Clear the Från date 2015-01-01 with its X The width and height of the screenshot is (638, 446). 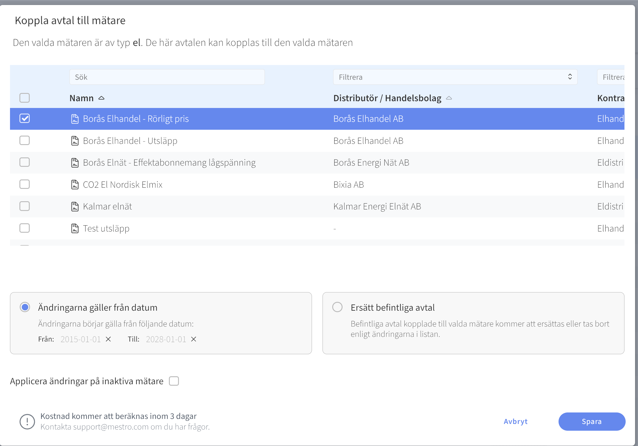point(108,339)
